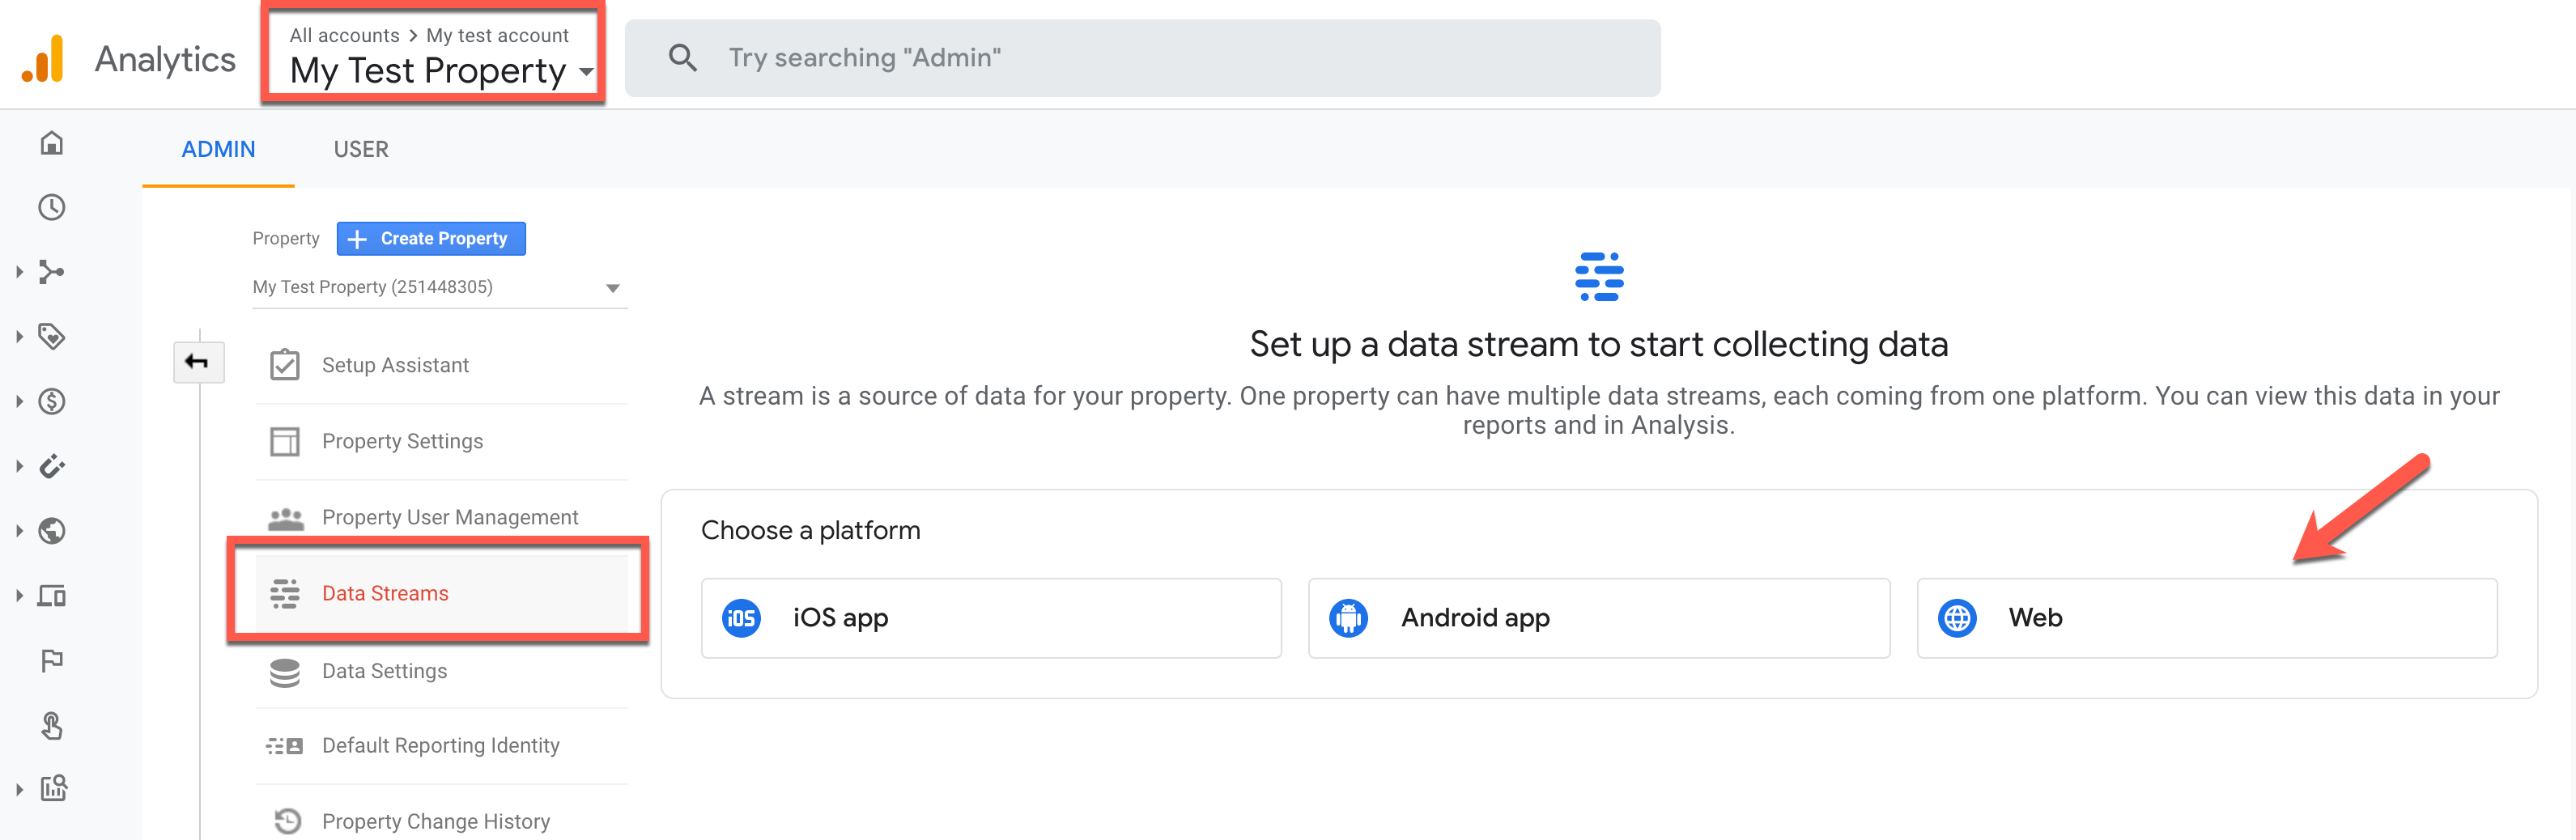This screenshot has width=2576, height=840.
Task: Open the Life cycle acquisition icon
Action: click(52, 272)
